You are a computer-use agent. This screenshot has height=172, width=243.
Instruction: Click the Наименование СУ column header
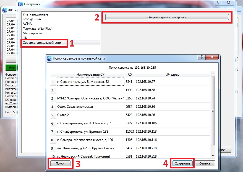coord(90,75)
